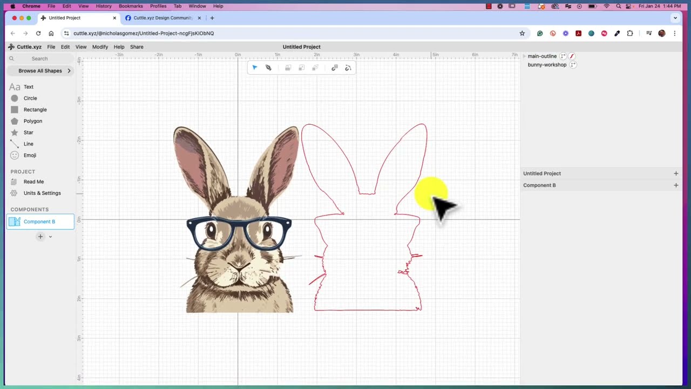The width and height of the screenshot is (691, 389).
Task: Click the eyedropper color picker extension
Action: 617,33
